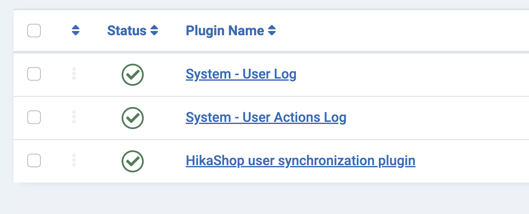Click the drag handle for System - User Log

[74, 73]
